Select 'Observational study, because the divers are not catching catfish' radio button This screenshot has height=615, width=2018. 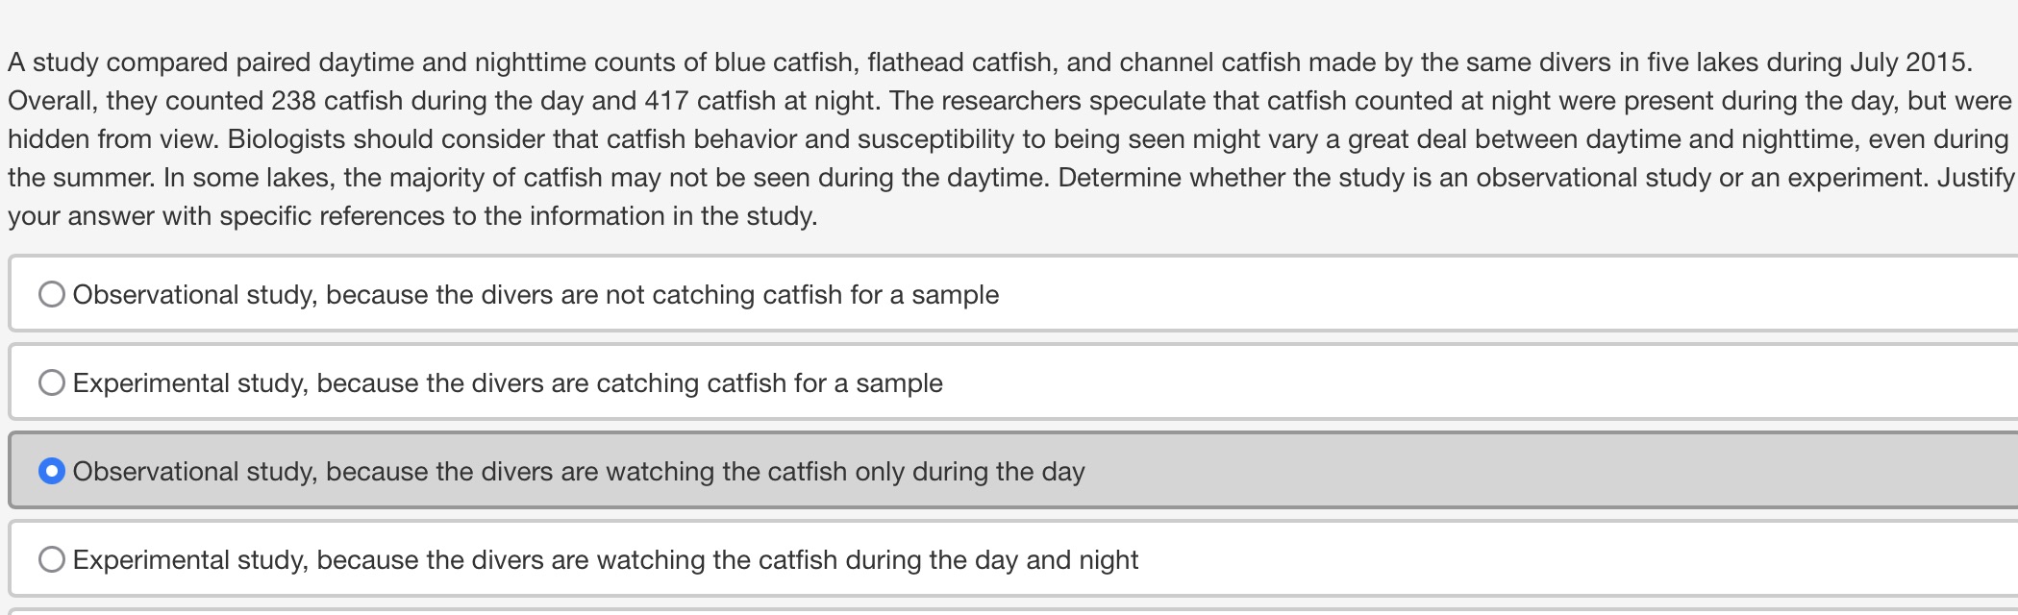click(x=52, y=295)
